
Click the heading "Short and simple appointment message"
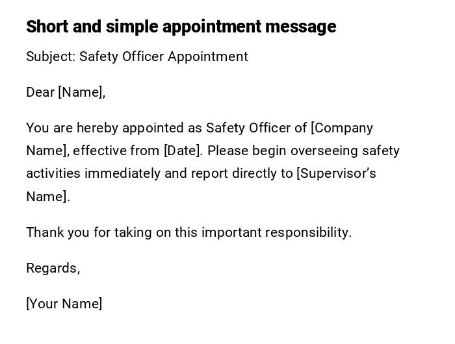click(181, 27)
